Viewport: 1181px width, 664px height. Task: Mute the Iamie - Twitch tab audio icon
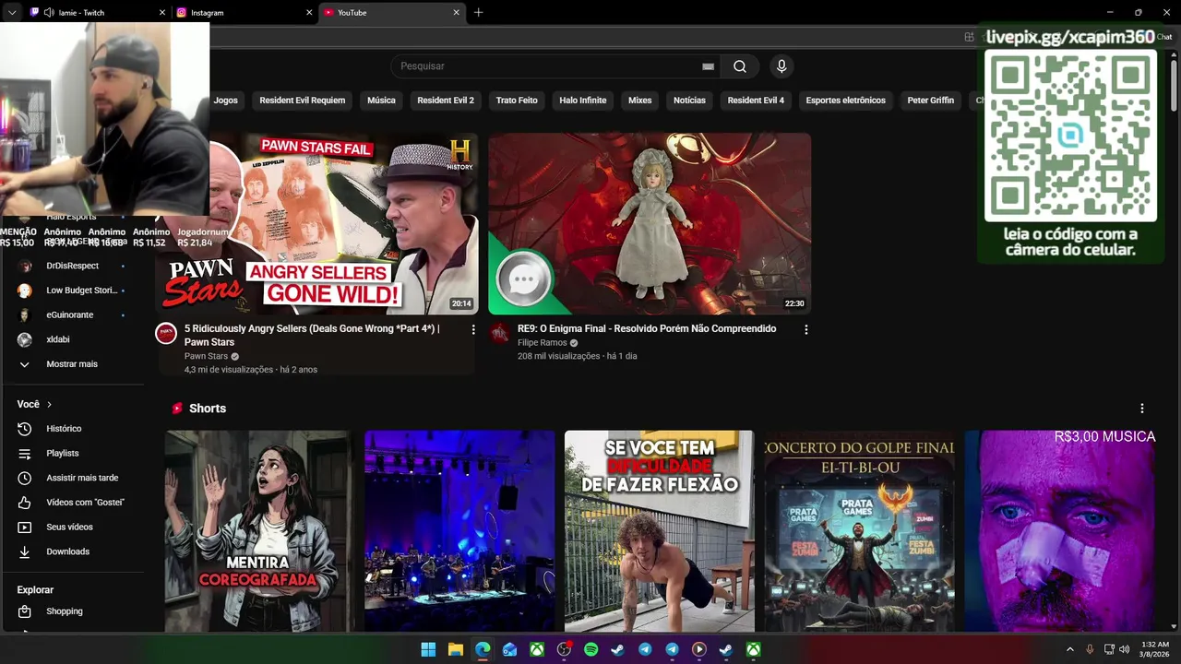pyautogui.click(x=47, y=13)
